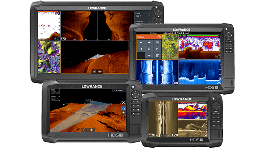Select the blue DownScan panel on HDS 12
Viewport: 265px width, 149px height.
click(199, 72)
